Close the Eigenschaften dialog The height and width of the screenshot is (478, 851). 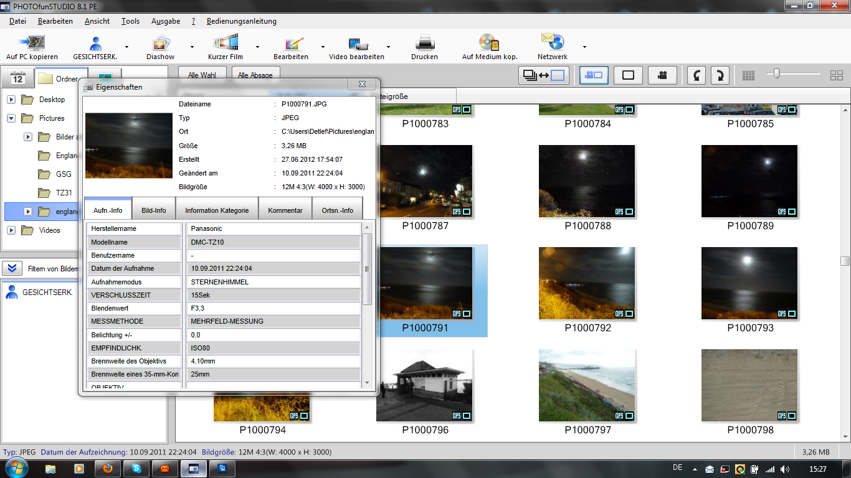pyautogui.click(x=361, y=84)
